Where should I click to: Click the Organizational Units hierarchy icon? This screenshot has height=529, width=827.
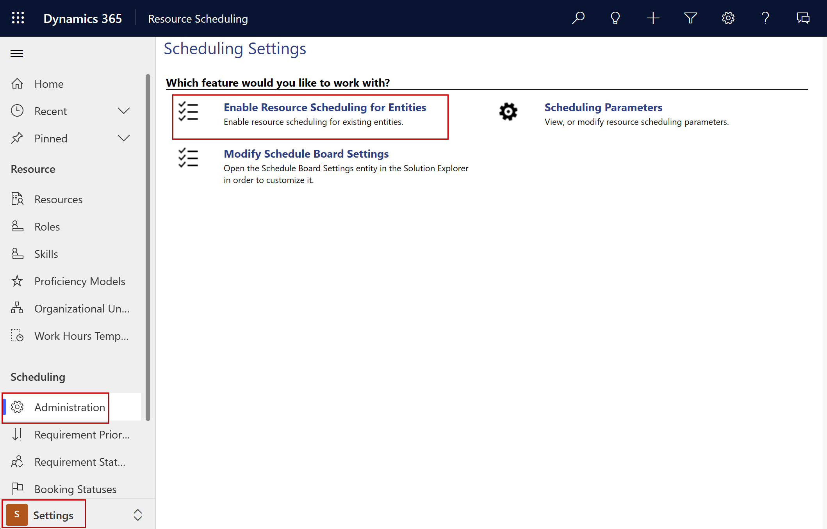[18, 308]
